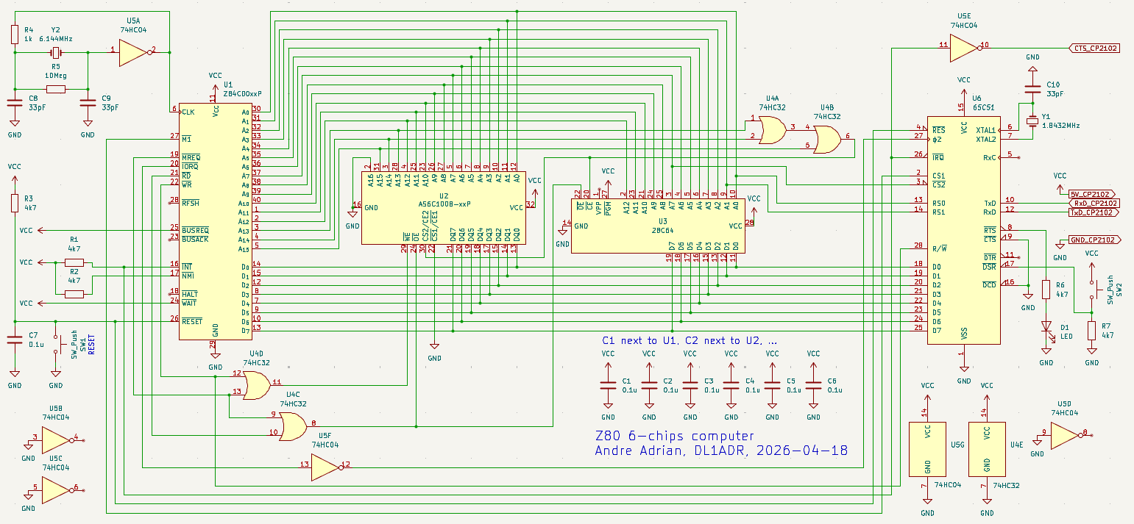Screen dimensions: 1134x524
Task: Click the U5A 74HC04 inverter symbol
Action: pyautogui.click(x=134, y=52)
